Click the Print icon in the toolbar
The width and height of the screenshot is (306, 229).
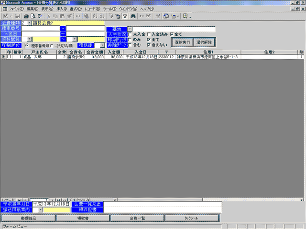tap(26, 16)
